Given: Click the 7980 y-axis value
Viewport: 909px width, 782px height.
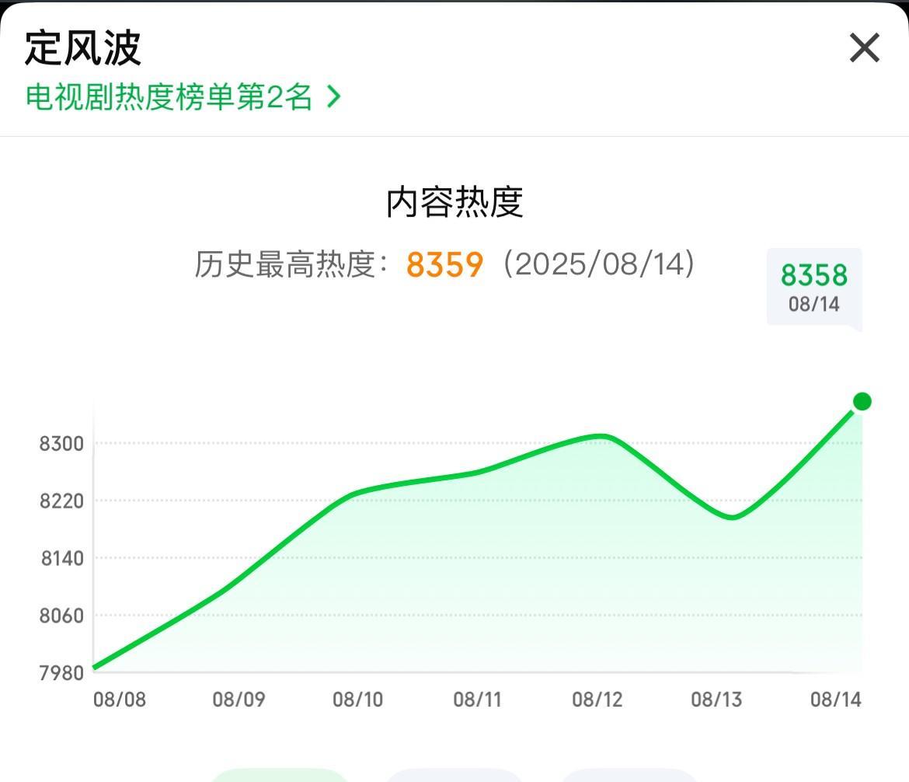Looking at the screenshot, I should click(x=61, y=673).
